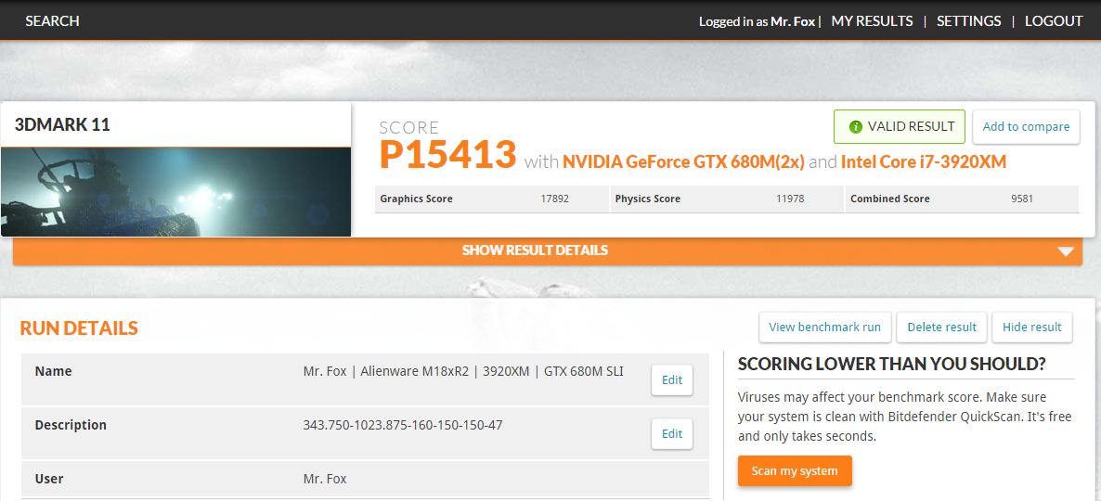Click Combined Score value 9581

pyautogui.click(x=1022, y=199)
